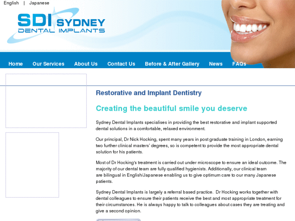Go to the About Us page
The height and width of the screenshot is (221, 295).
[x=86, y=64]
